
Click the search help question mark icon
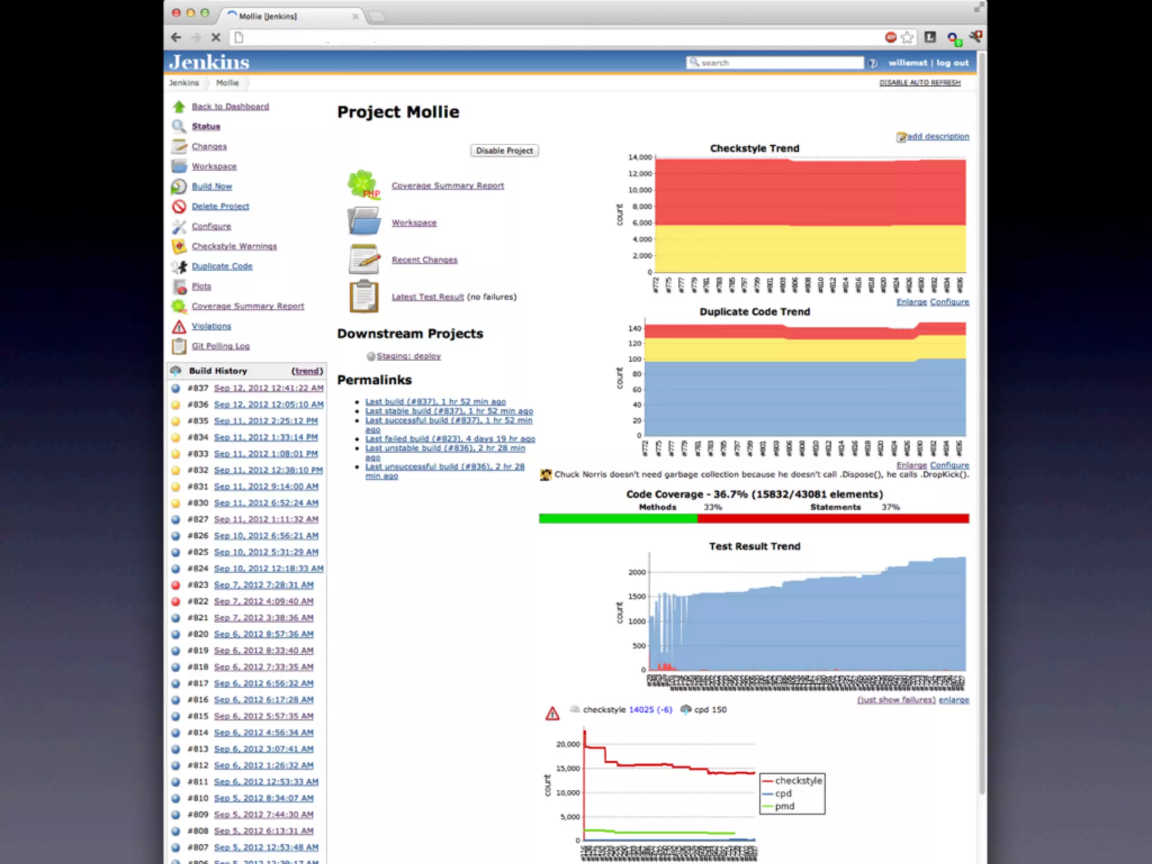[x=872, y=64]
